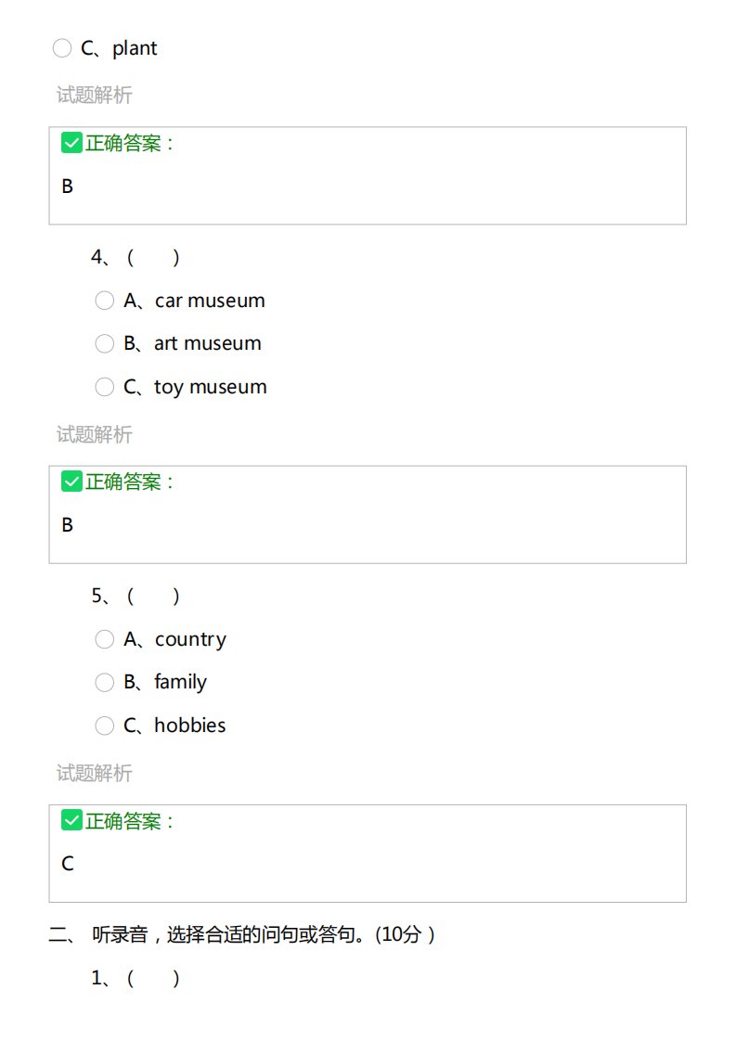Choose option B art museum
This screenshot has width=736, height=1041.
[x=104, y=343]
